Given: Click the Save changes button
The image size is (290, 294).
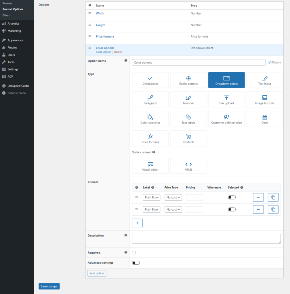Looking at the screenshot, I should [49, 286].
